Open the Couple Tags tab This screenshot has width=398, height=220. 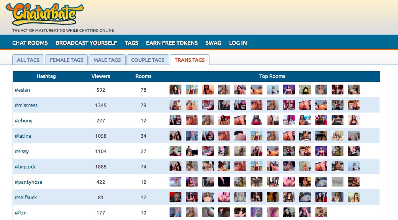(147, 60)
